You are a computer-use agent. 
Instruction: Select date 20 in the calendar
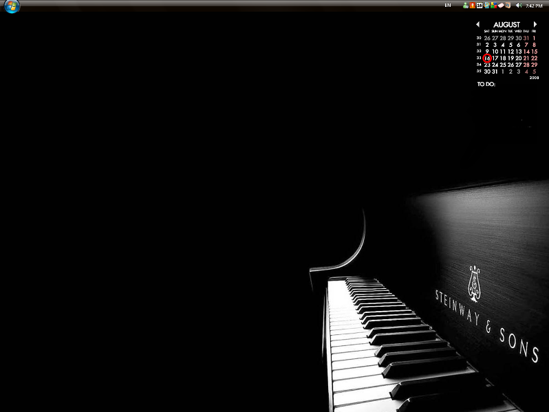(x=519, y=58)
